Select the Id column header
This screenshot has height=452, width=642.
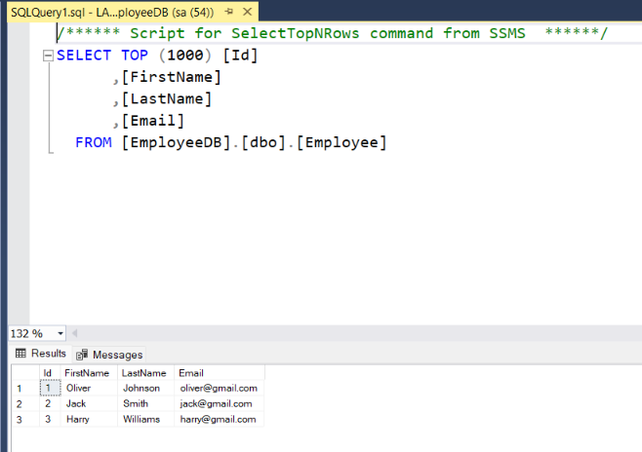click(50, 373)
